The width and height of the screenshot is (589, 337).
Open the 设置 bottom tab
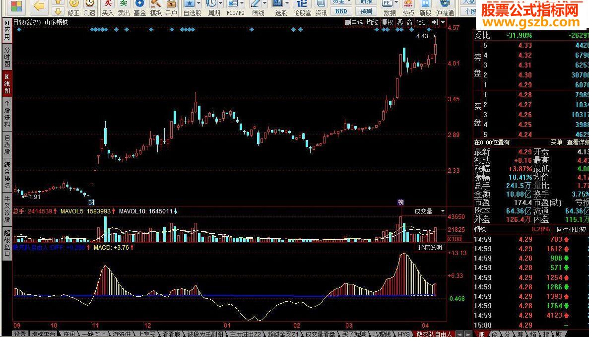point(20,334)
